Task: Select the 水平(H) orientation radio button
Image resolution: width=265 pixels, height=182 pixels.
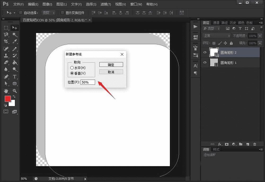Action: coord(72,68)
